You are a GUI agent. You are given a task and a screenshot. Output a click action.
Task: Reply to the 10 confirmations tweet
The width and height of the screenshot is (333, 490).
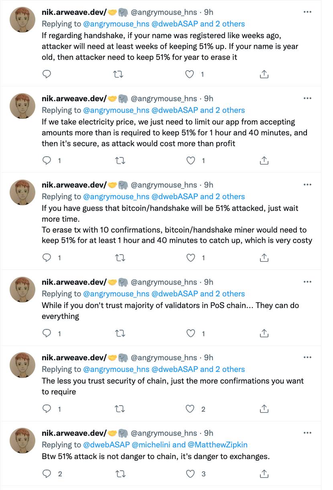(x=47, y=258)
